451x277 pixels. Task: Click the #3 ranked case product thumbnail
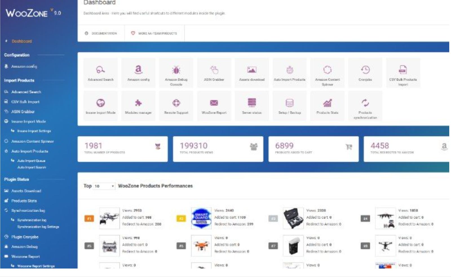(x=293, y=218)
